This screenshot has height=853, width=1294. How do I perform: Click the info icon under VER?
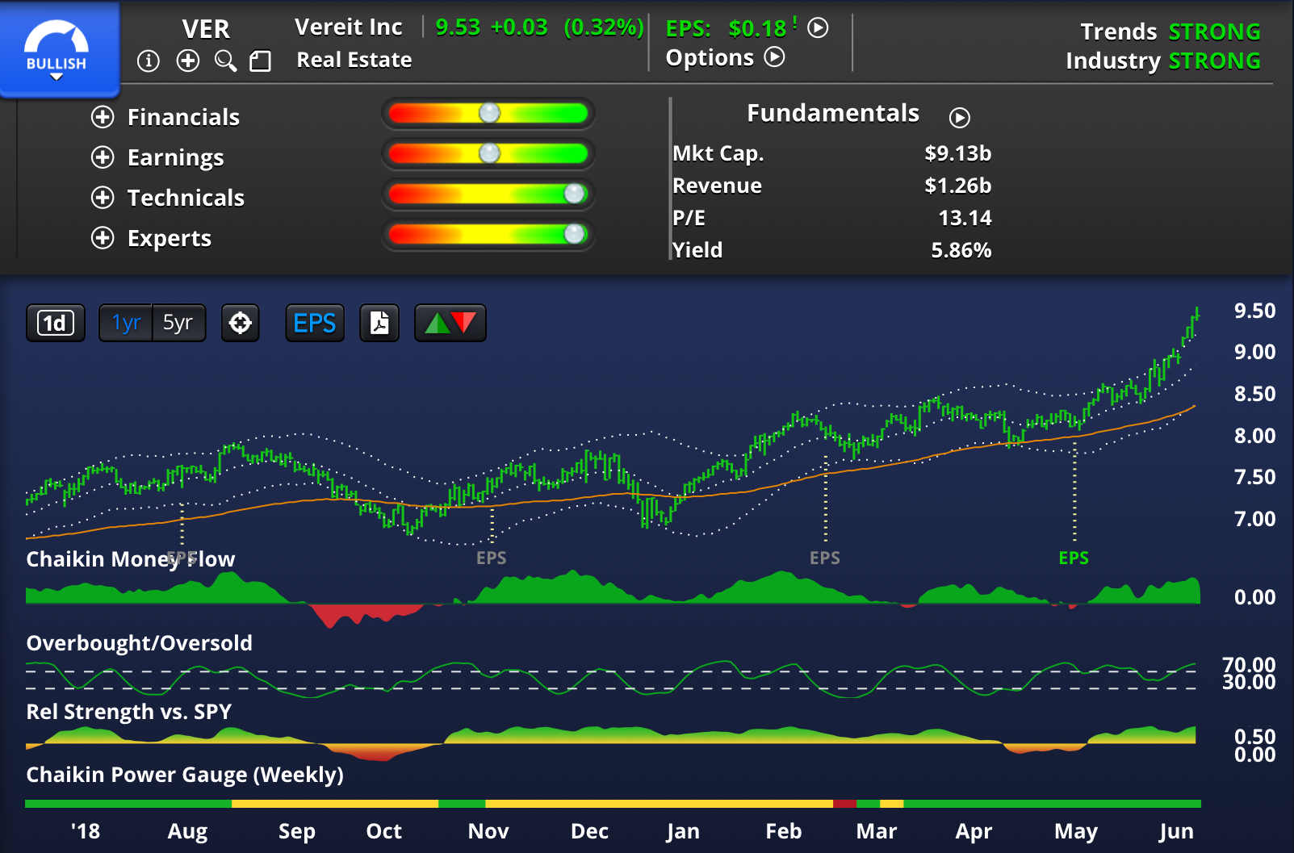click(149, 61)
